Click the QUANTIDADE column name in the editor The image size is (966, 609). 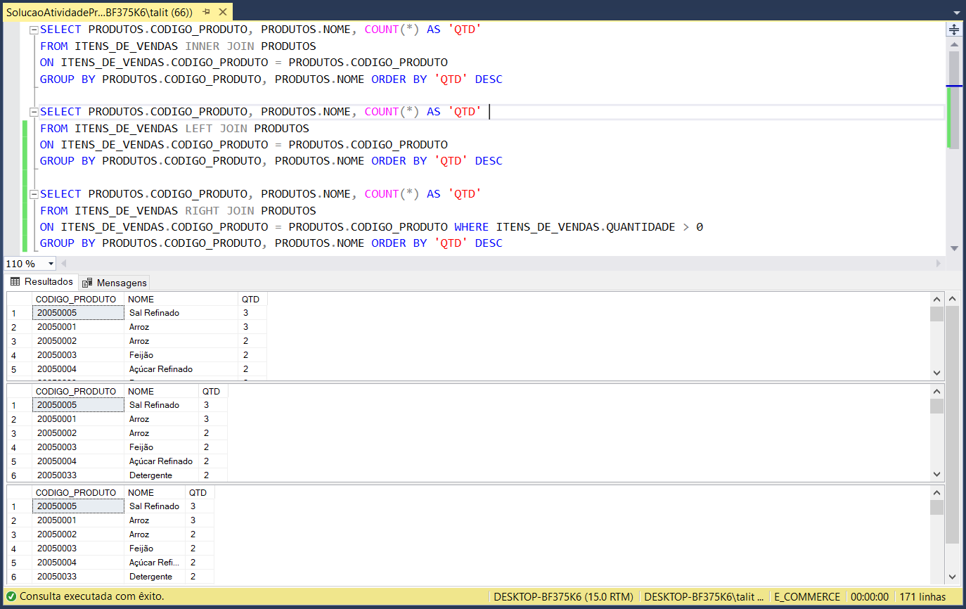[641, 227]
